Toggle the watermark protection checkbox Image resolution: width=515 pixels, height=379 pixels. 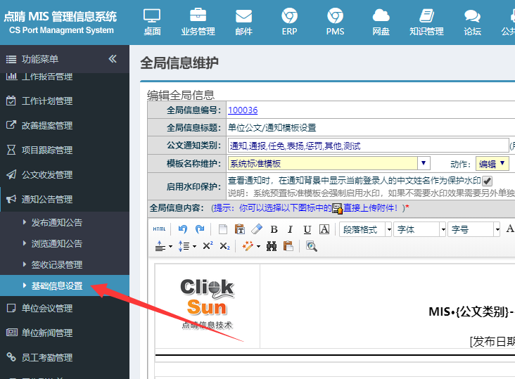coord(487,181)
